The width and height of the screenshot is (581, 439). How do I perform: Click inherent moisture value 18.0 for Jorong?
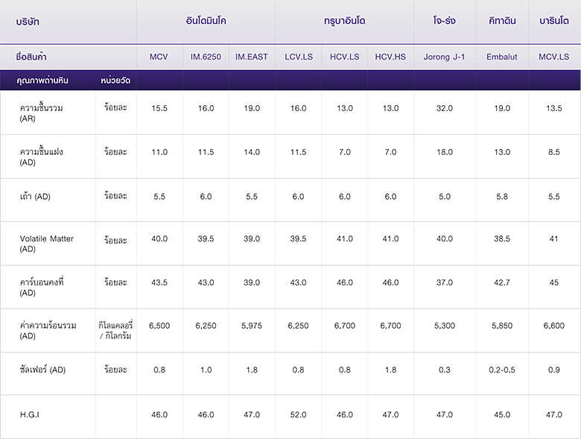pyautogui.click(x=445, y=152)
